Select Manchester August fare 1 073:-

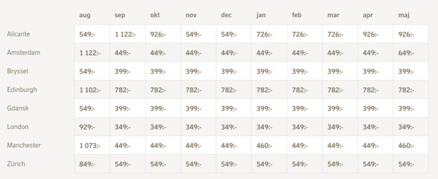coord(90,146)
